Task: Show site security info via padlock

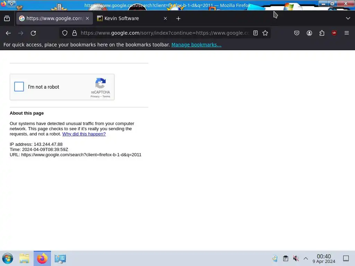Action: 75,33
